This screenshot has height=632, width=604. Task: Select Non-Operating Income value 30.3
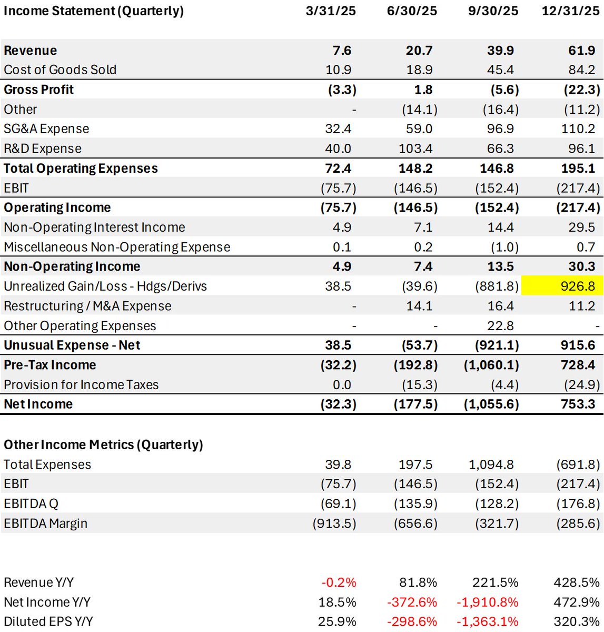[582, 266]
